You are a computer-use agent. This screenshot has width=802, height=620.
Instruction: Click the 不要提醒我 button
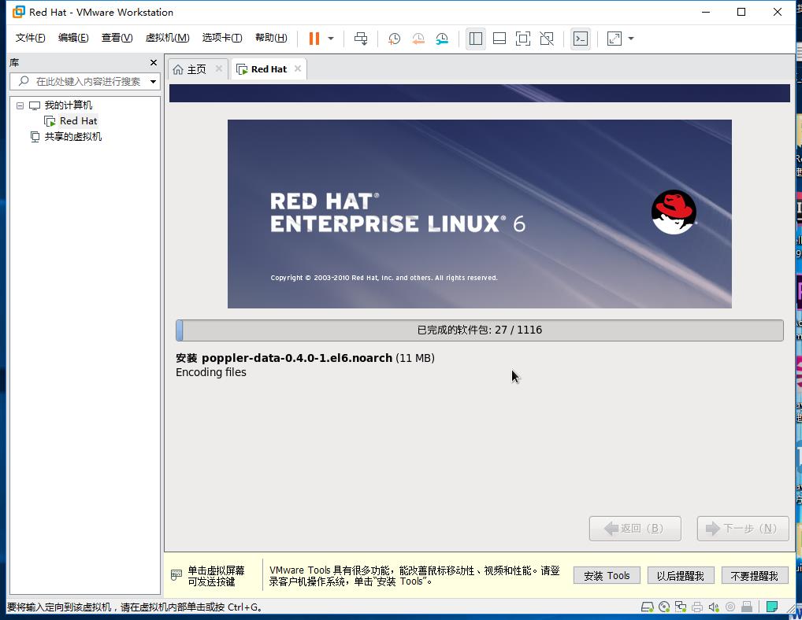pos(755,576)
